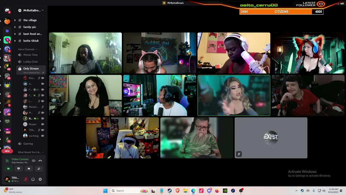Open the peach server icon
Viewport: 346px width, 195px height.
7,21
